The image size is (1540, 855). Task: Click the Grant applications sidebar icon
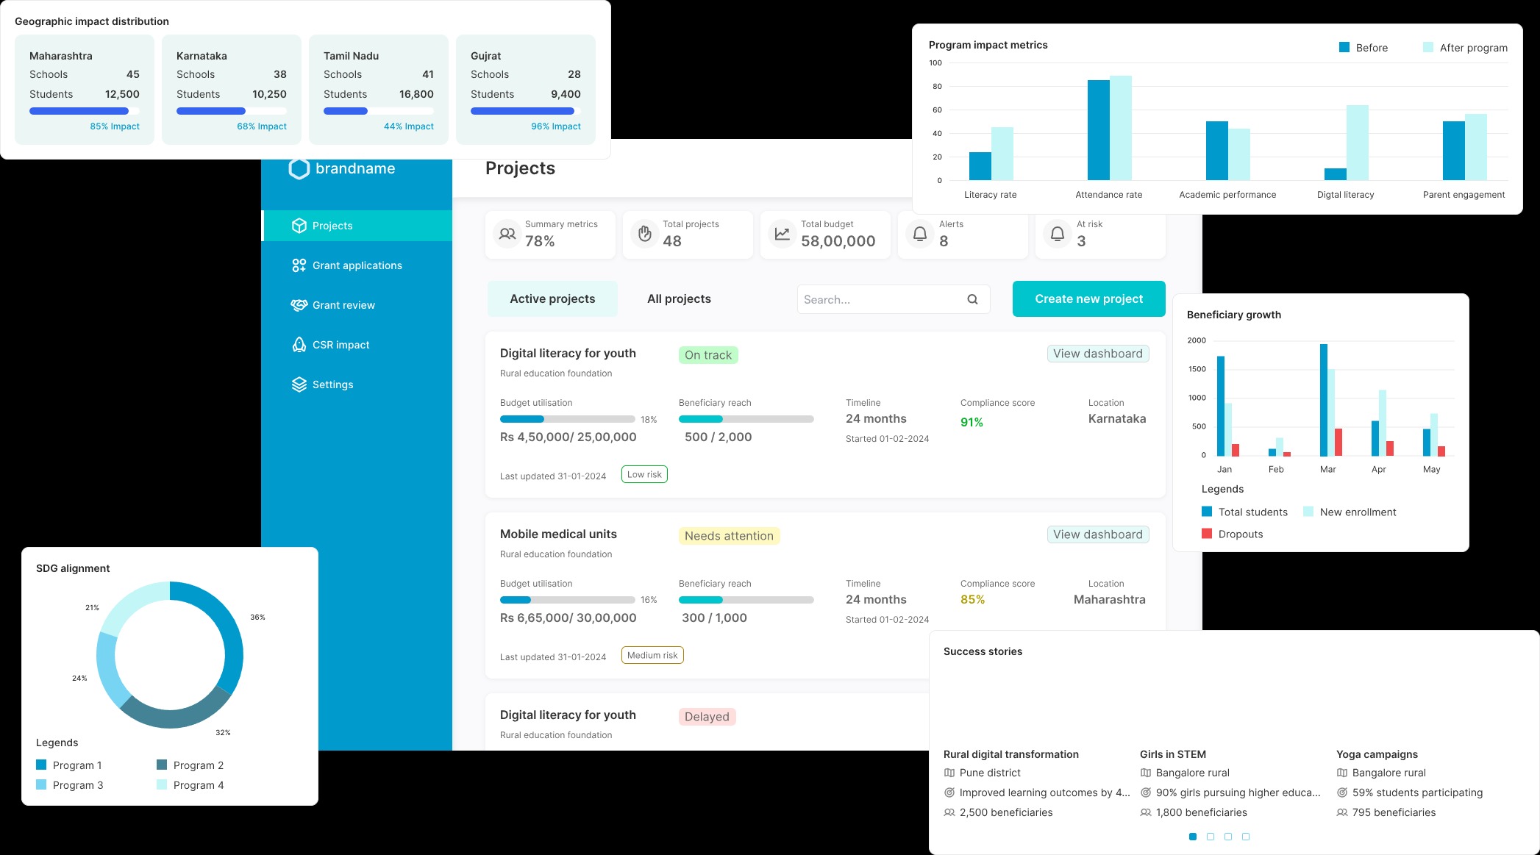click(x=299, y=265)
